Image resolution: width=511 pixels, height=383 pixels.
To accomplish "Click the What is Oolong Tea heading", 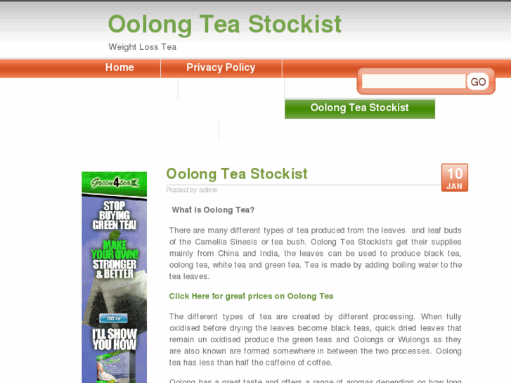I will click(213, 210).
